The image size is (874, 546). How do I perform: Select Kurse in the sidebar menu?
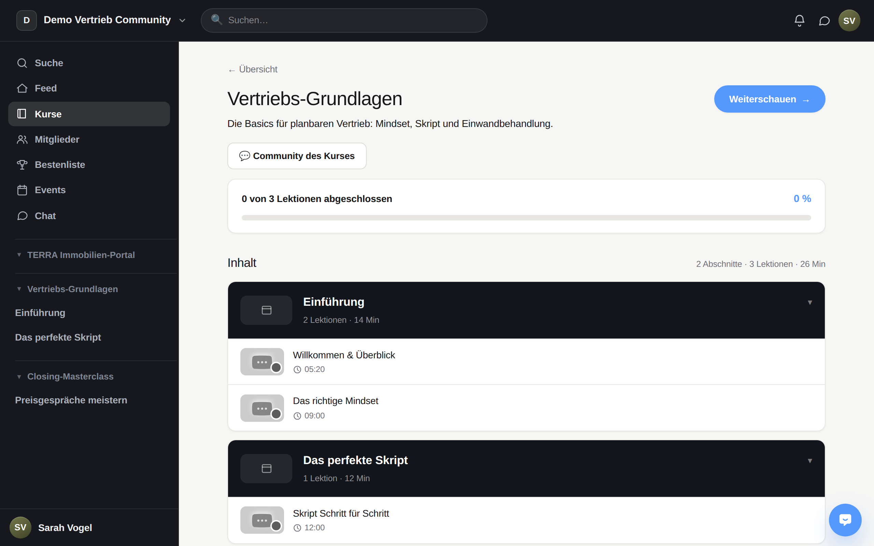[89, 114]
